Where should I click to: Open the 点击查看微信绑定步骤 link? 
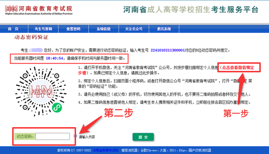238,67
